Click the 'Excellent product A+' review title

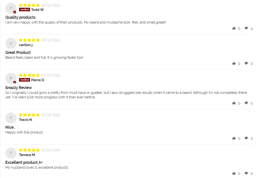click(x=24, y=163)
